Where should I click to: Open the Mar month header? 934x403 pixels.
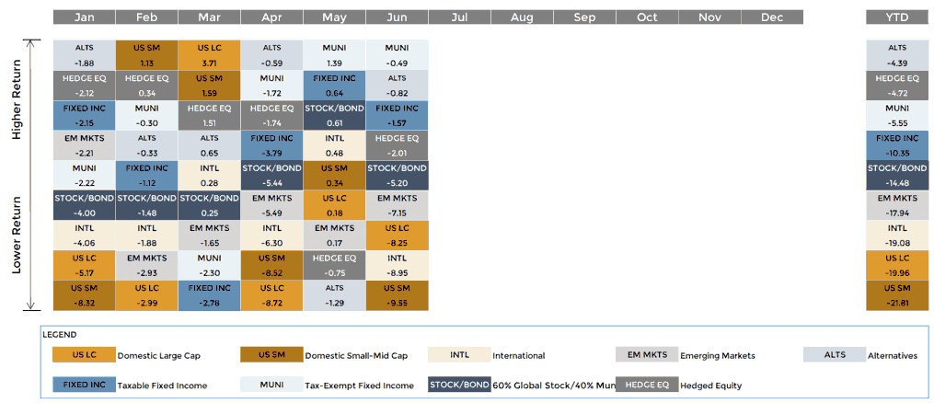pos(209,17)
